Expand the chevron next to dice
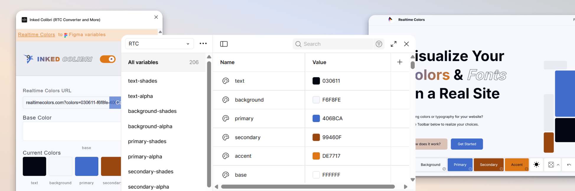The height and width of the screenshot is (191, 575). coord(558,165)
